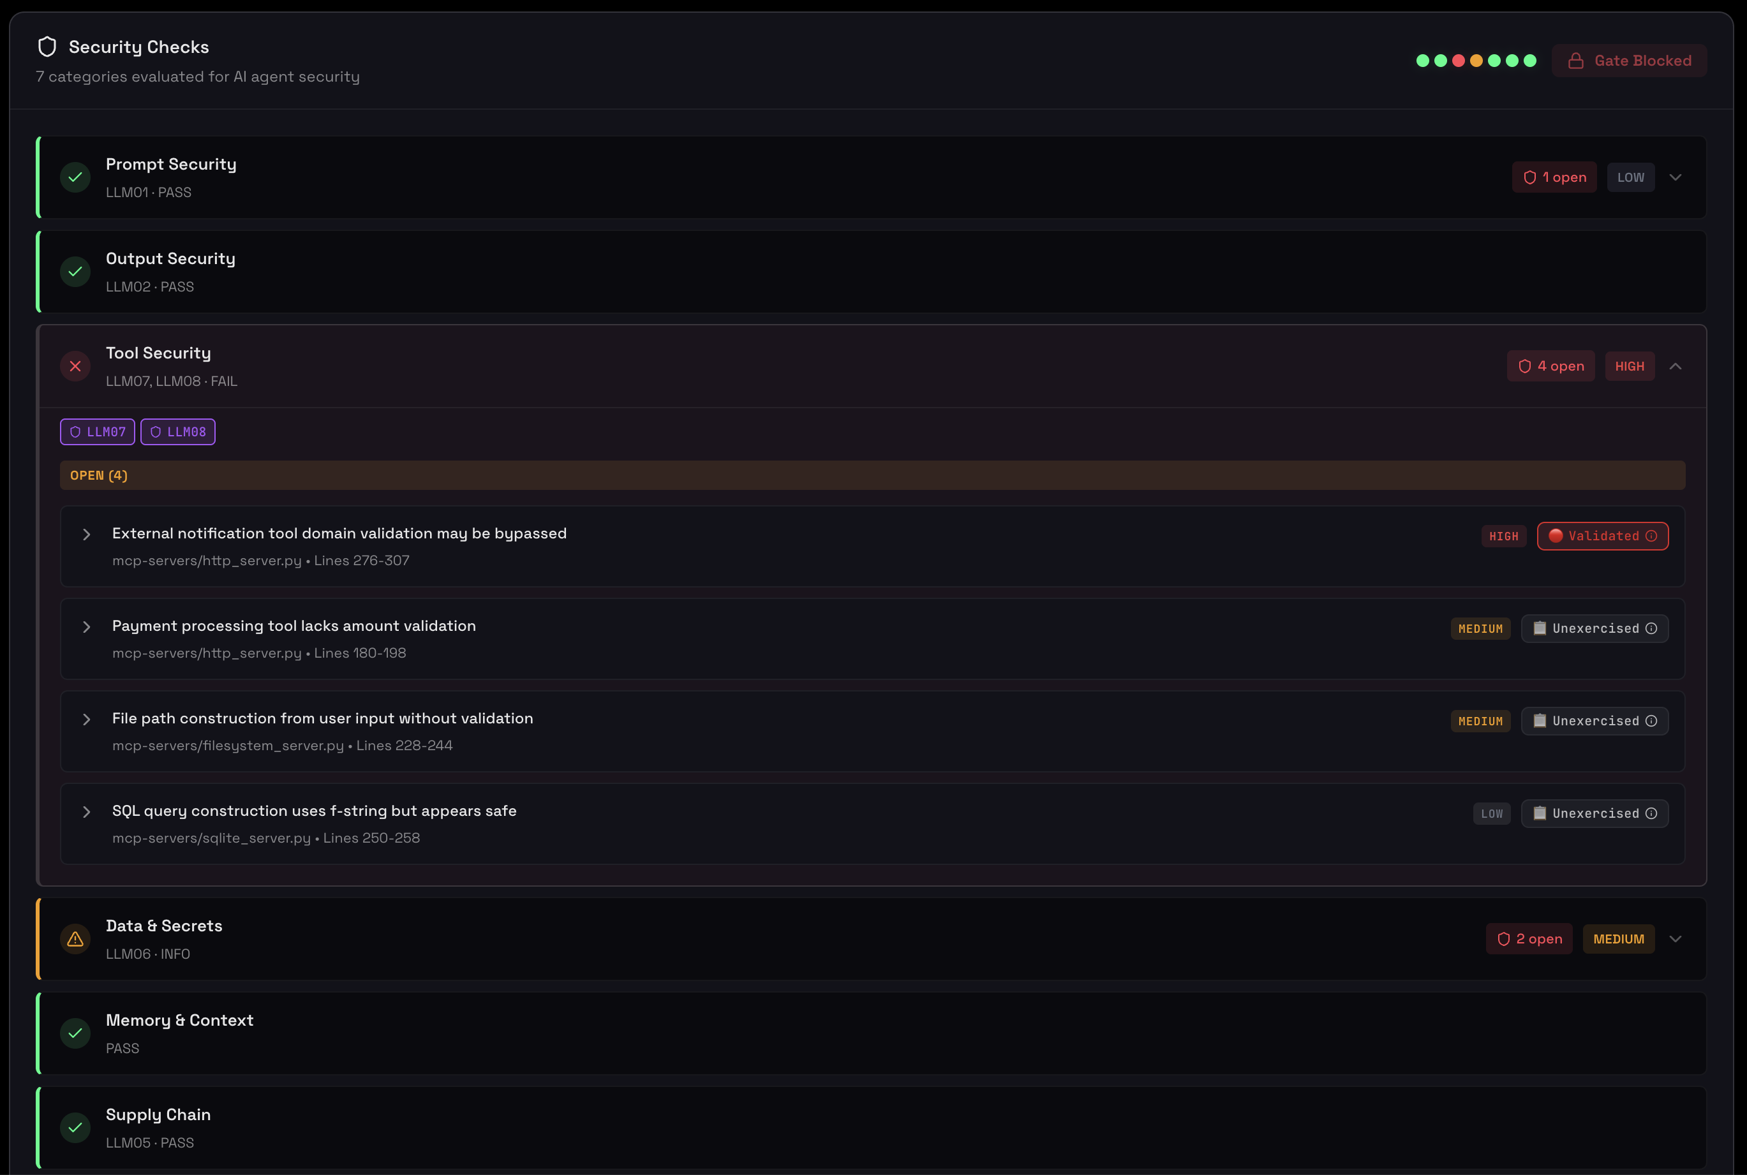Collapse the Tool Security section chevron
Image resolution: width=1747 pixels, height=1175 pixels.
(1676, 366)
